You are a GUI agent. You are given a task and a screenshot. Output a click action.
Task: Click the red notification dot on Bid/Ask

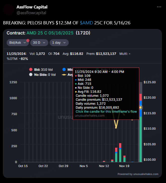[28, 41]
